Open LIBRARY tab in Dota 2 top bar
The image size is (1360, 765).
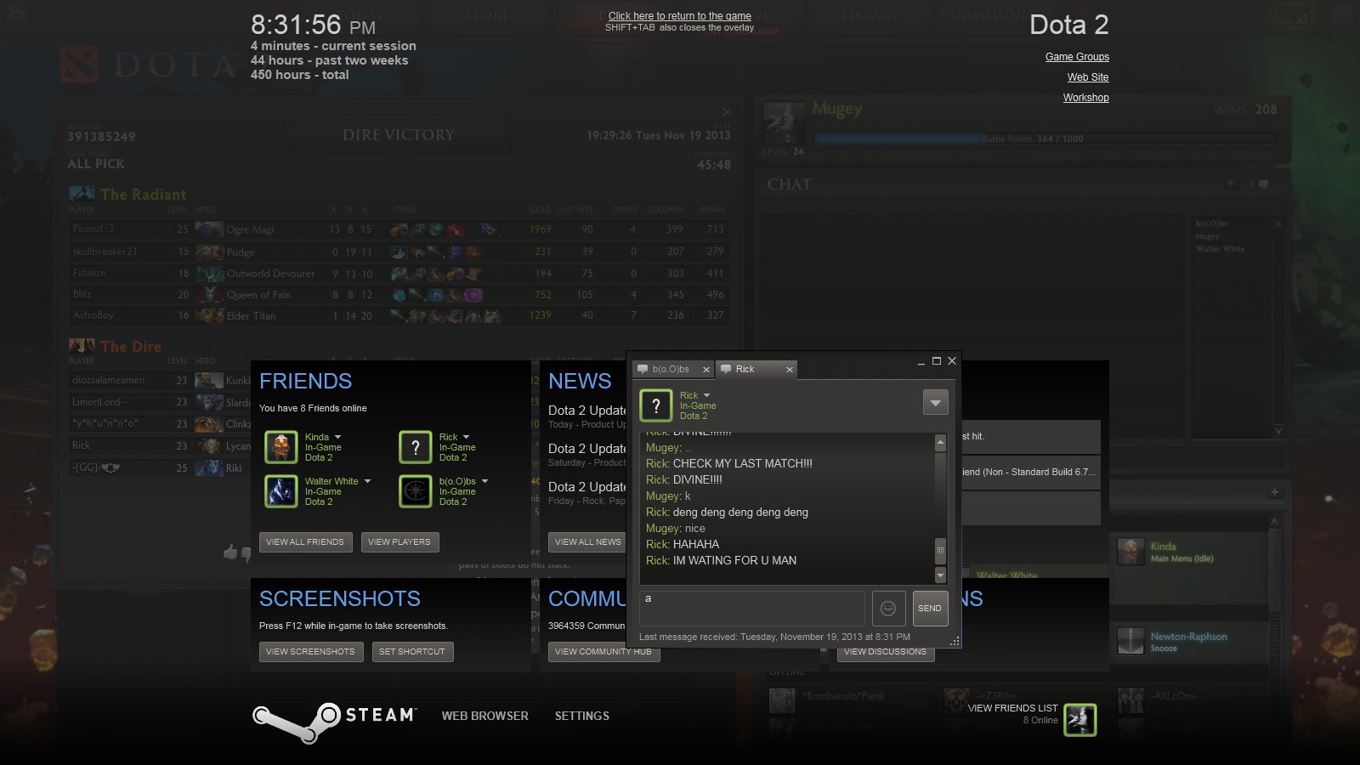click(x=869, y=15)
